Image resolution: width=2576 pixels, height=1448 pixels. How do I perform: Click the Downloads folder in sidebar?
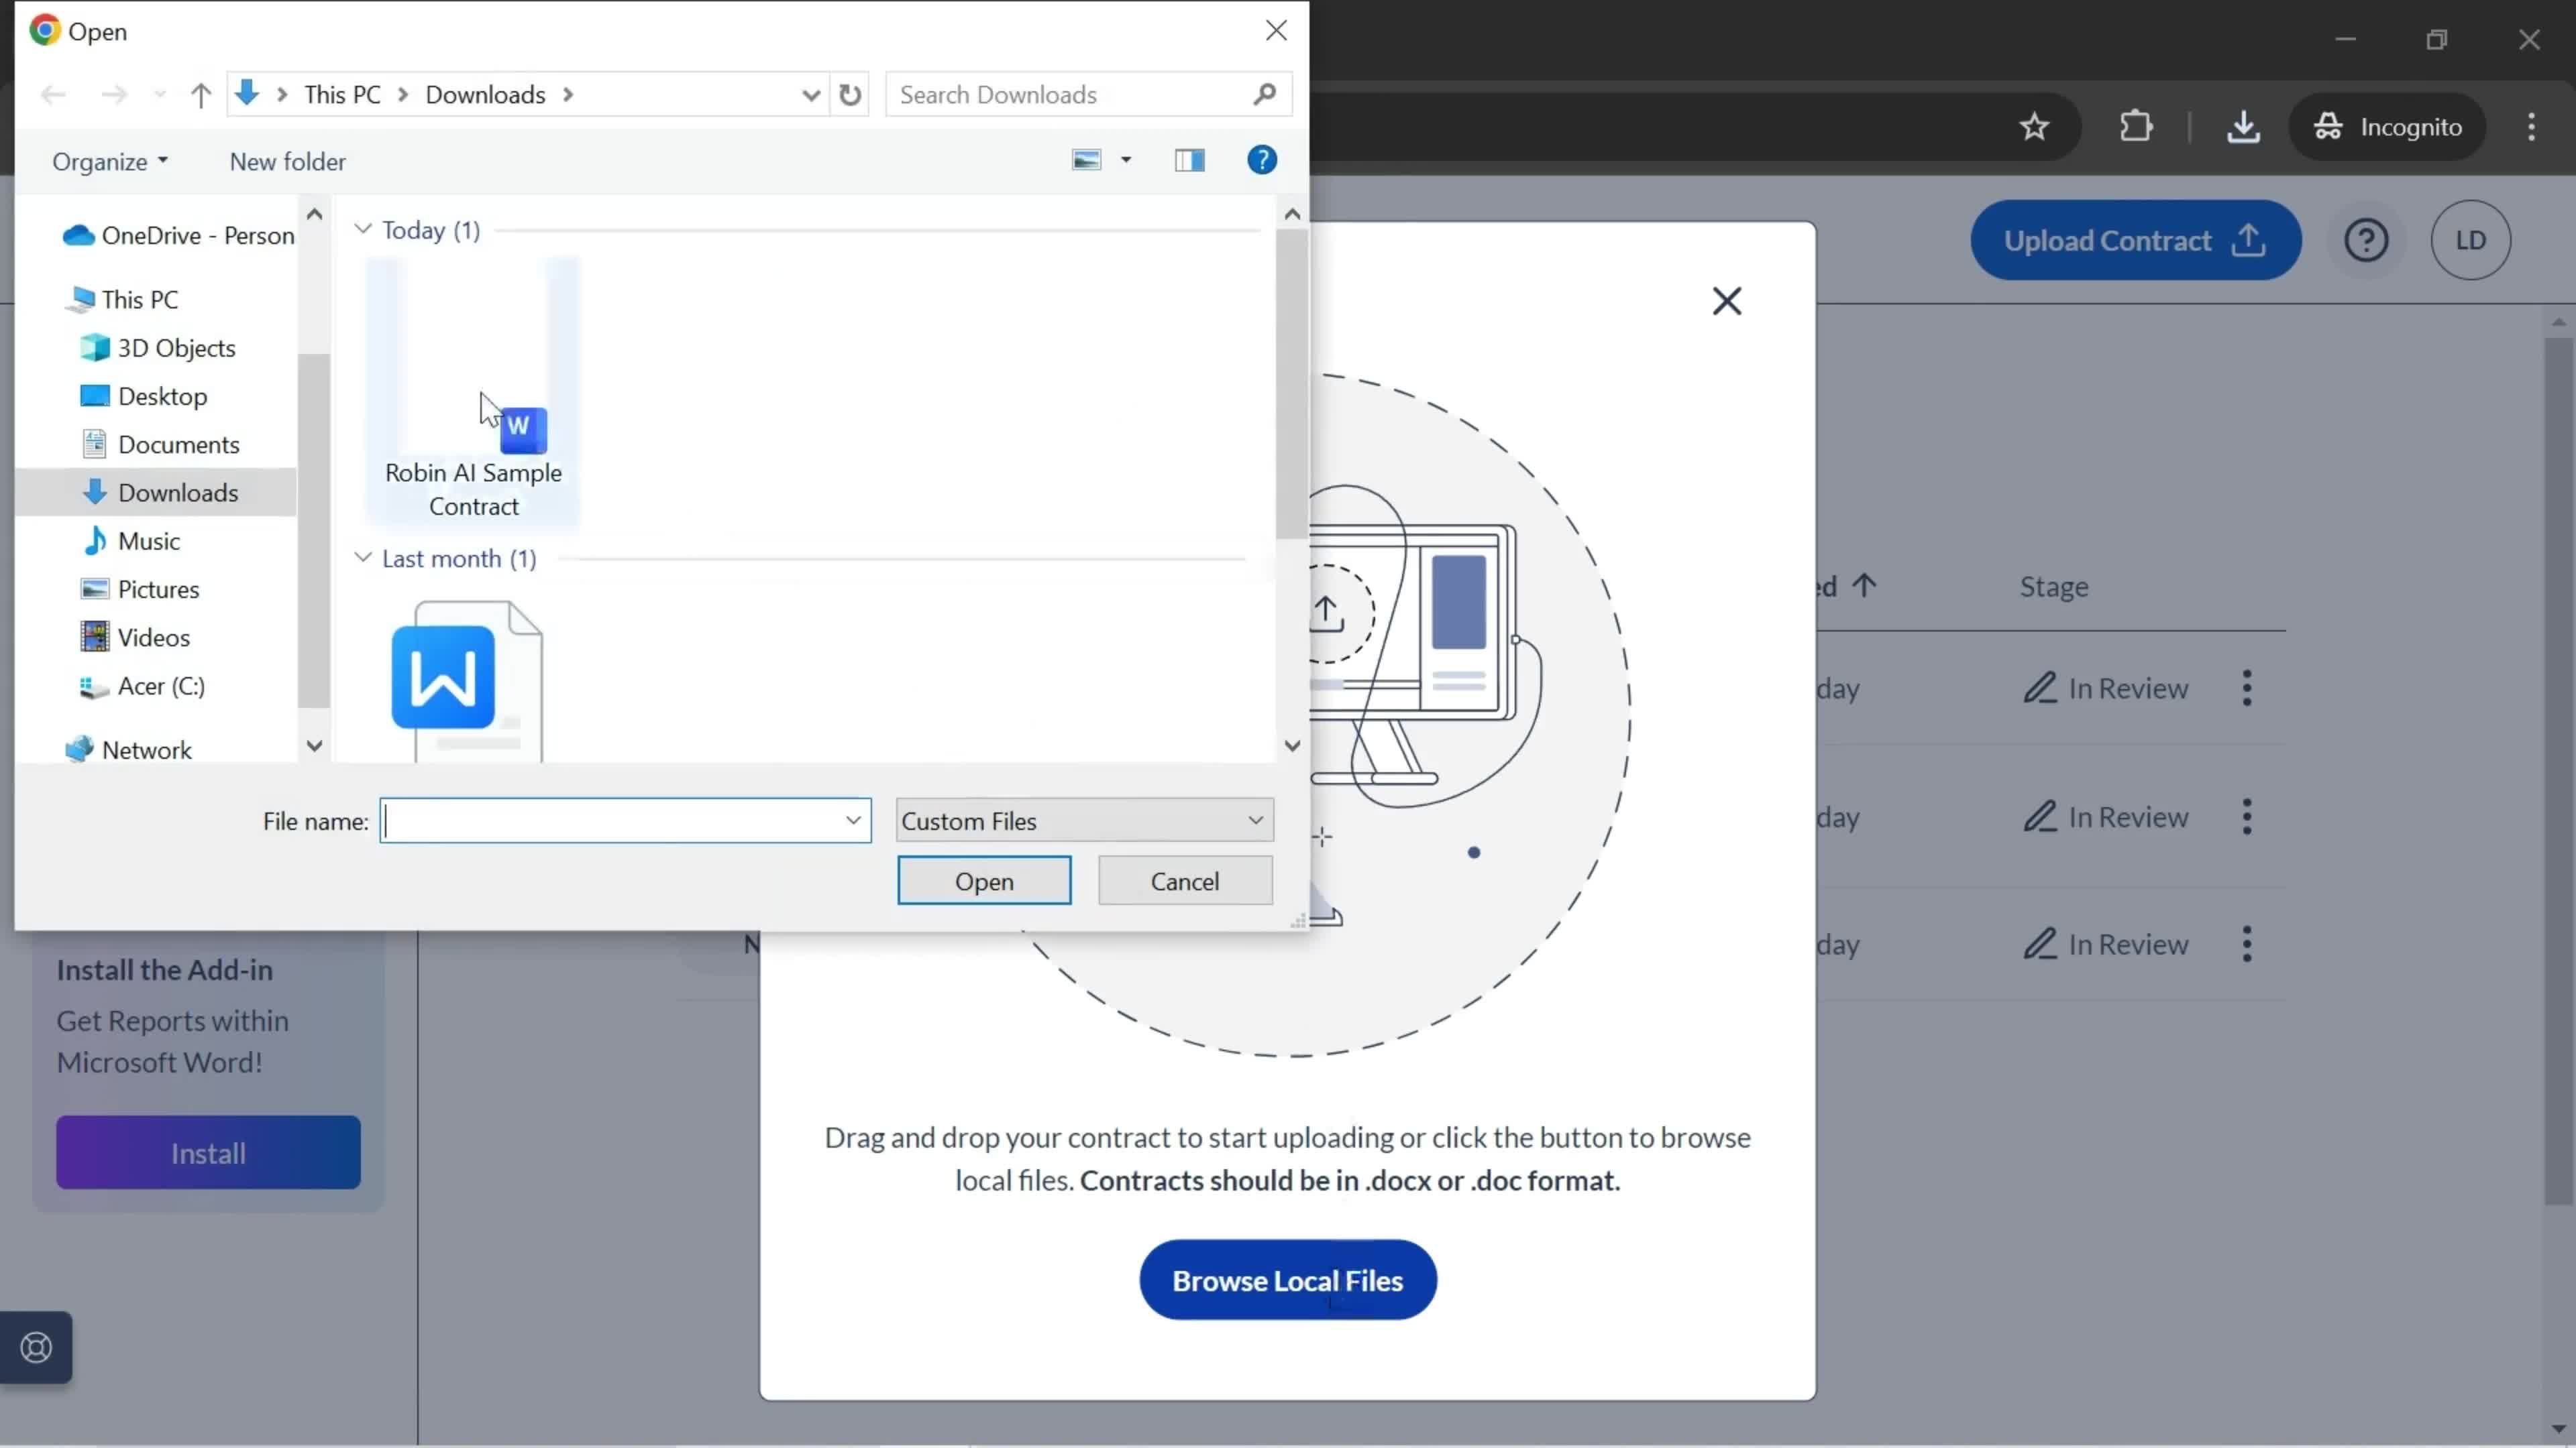coord(177,491)
